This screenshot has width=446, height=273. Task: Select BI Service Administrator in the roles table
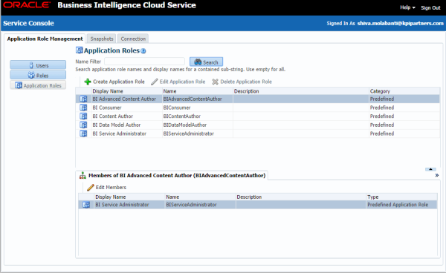click(x=119, y=134)
